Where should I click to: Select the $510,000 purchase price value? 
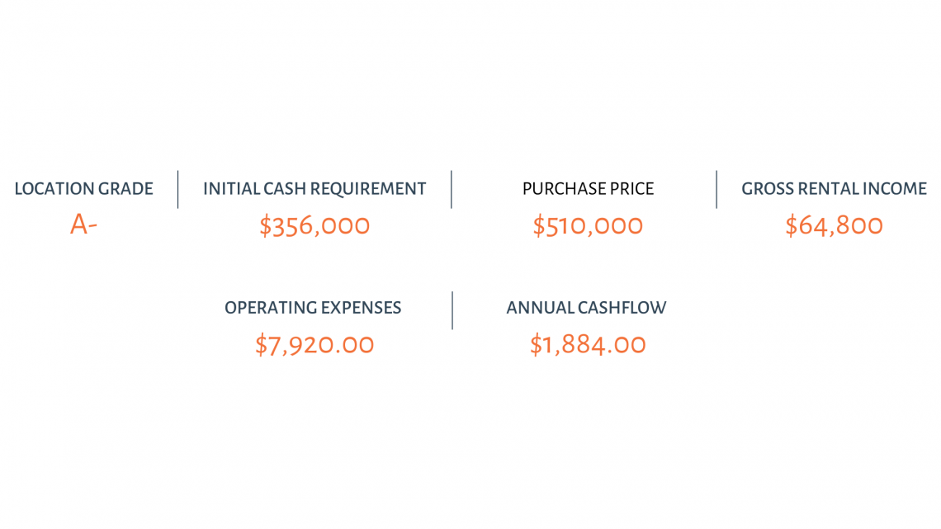click(588, 226)
